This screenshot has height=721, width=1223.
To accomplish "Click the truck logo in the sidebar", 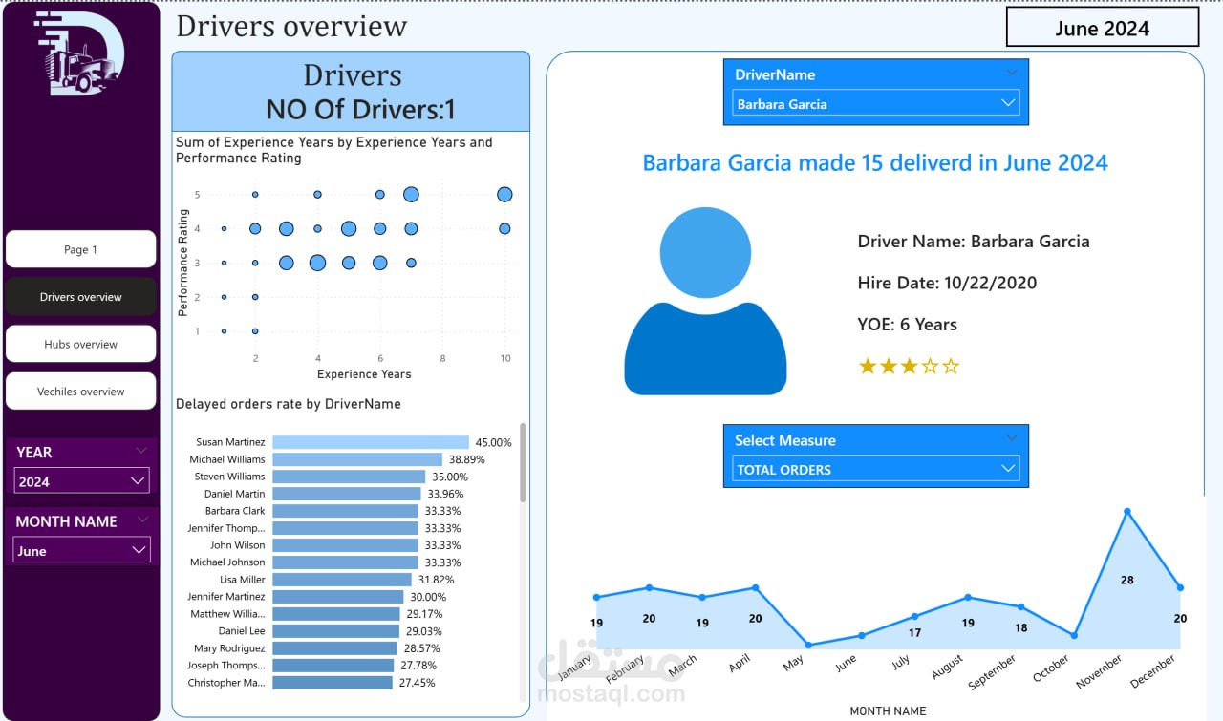I will 80,55.
